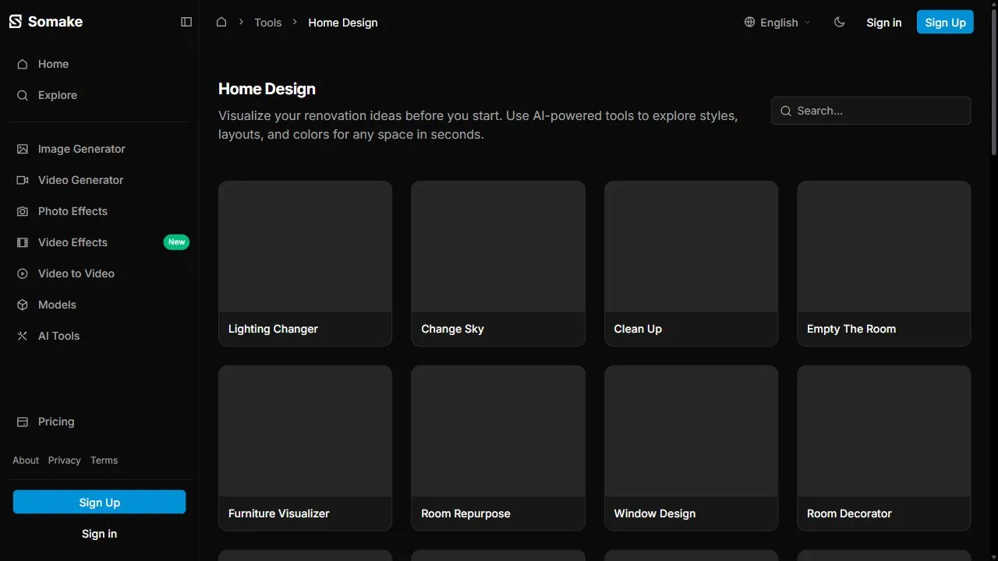The width and height of the screenshot is (998, 561).
Task: Open the Terms footer link
Action: pos(104,460)
